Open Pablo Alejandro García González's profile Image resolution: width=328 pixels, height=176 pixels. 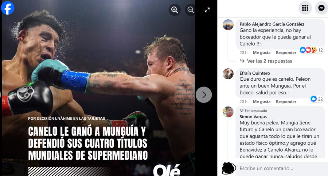[272, 24]
